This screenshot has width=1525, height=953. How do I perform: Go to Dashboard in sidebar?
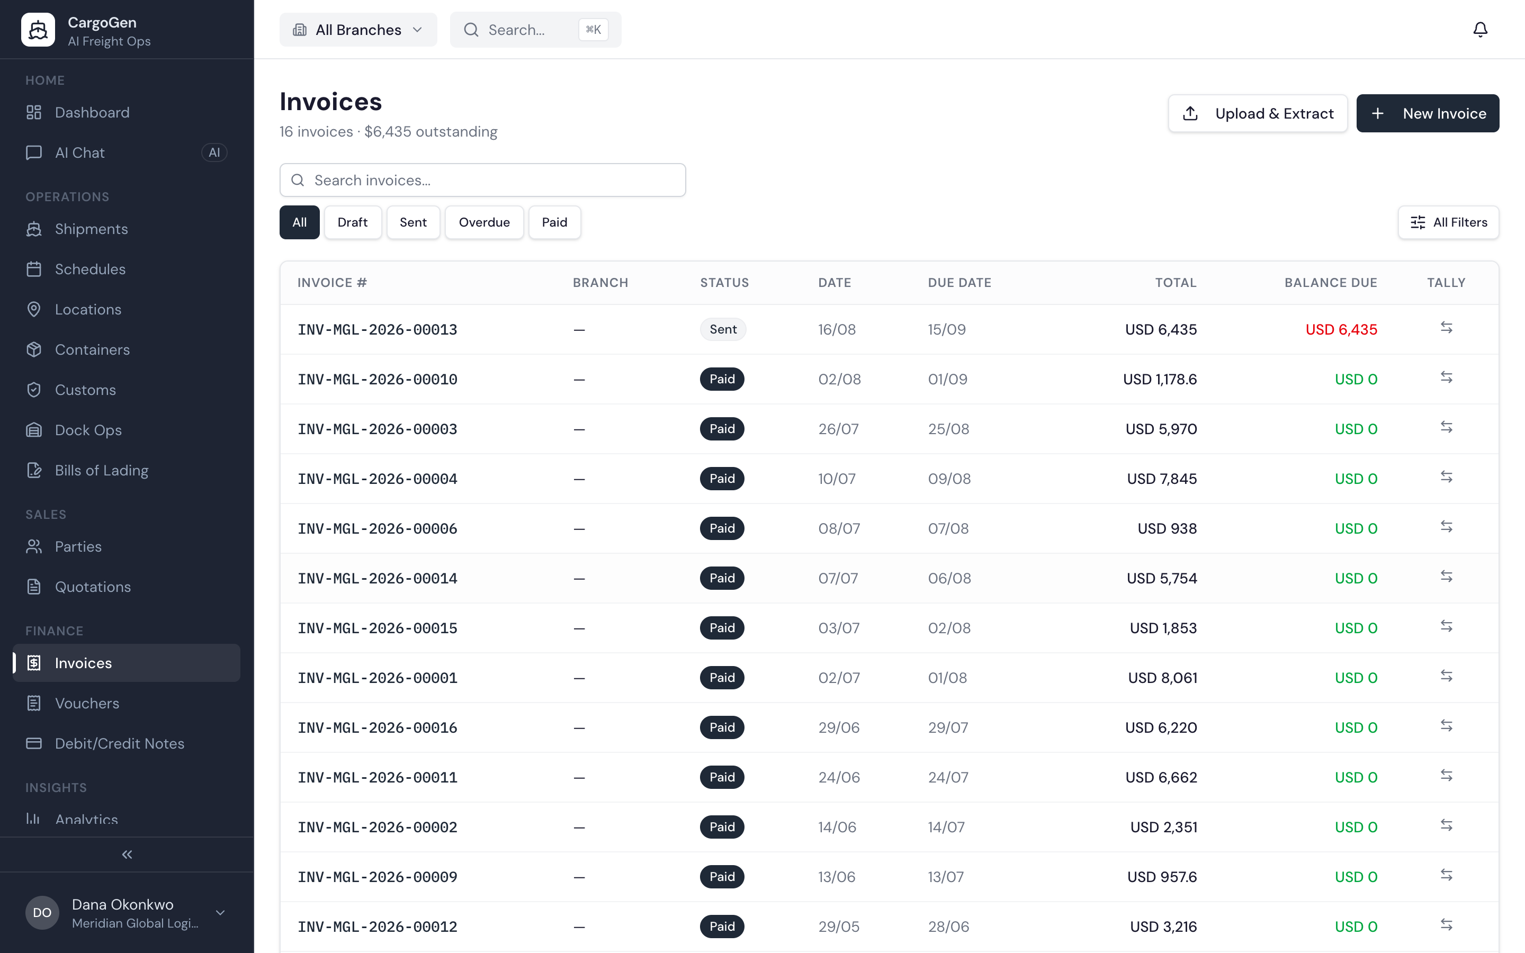[126, 112]
